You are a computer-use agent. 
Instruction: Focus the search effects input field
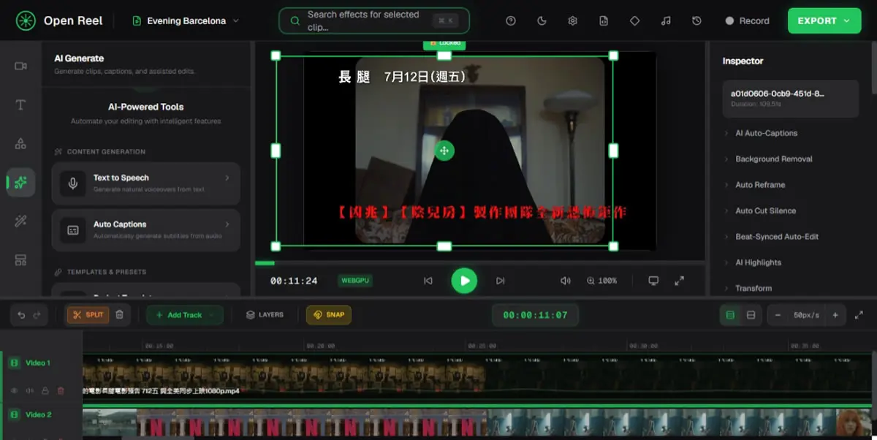click(373, 20)
